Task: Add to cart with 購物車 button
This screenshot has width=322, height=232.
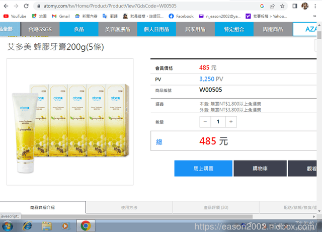Action: 260,169
